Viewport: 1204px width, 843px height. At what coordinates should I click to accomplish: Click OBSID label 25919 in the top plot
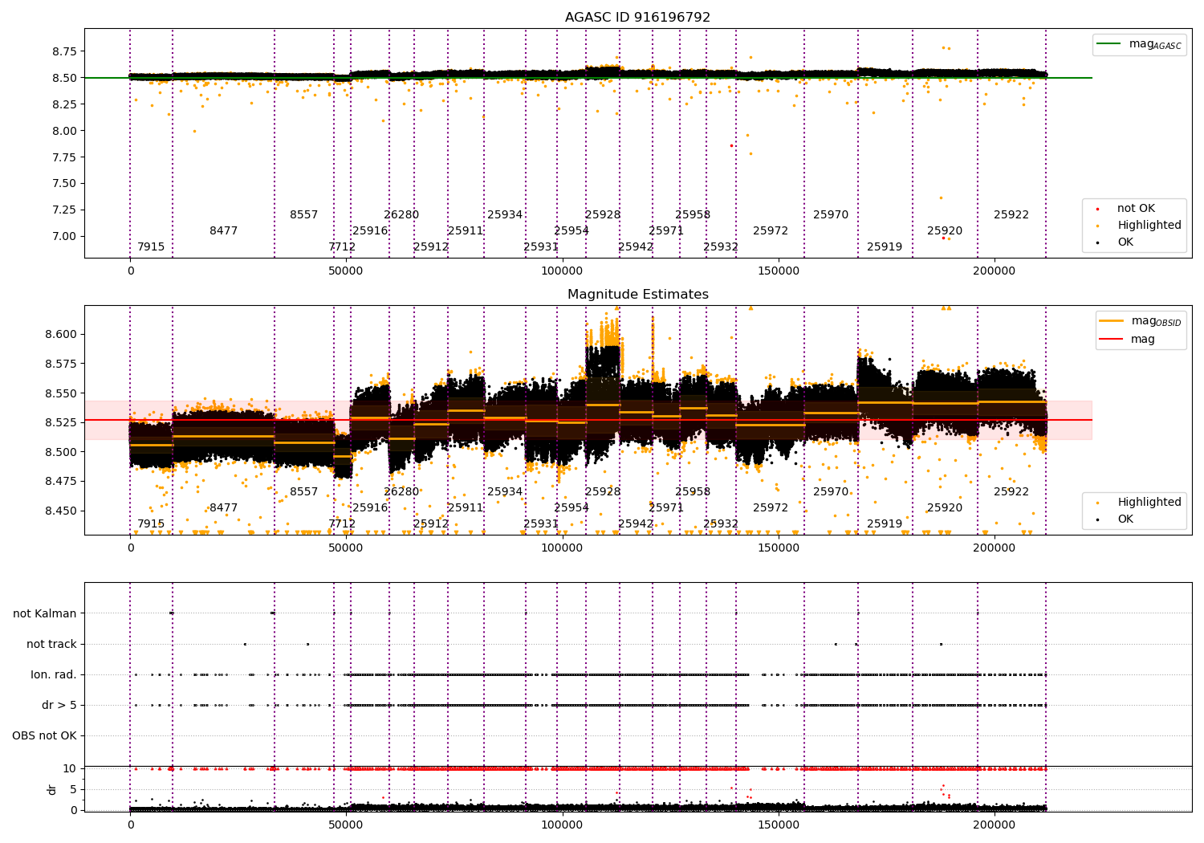click(x=885, y=247)
